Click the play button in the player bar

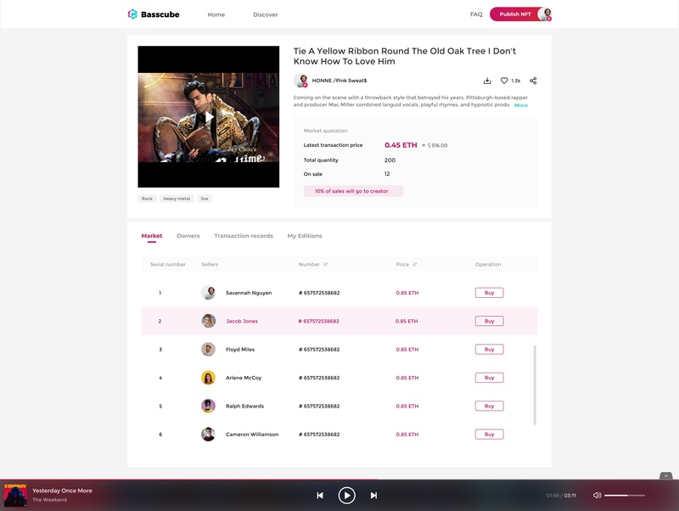[x=347, y=496]
